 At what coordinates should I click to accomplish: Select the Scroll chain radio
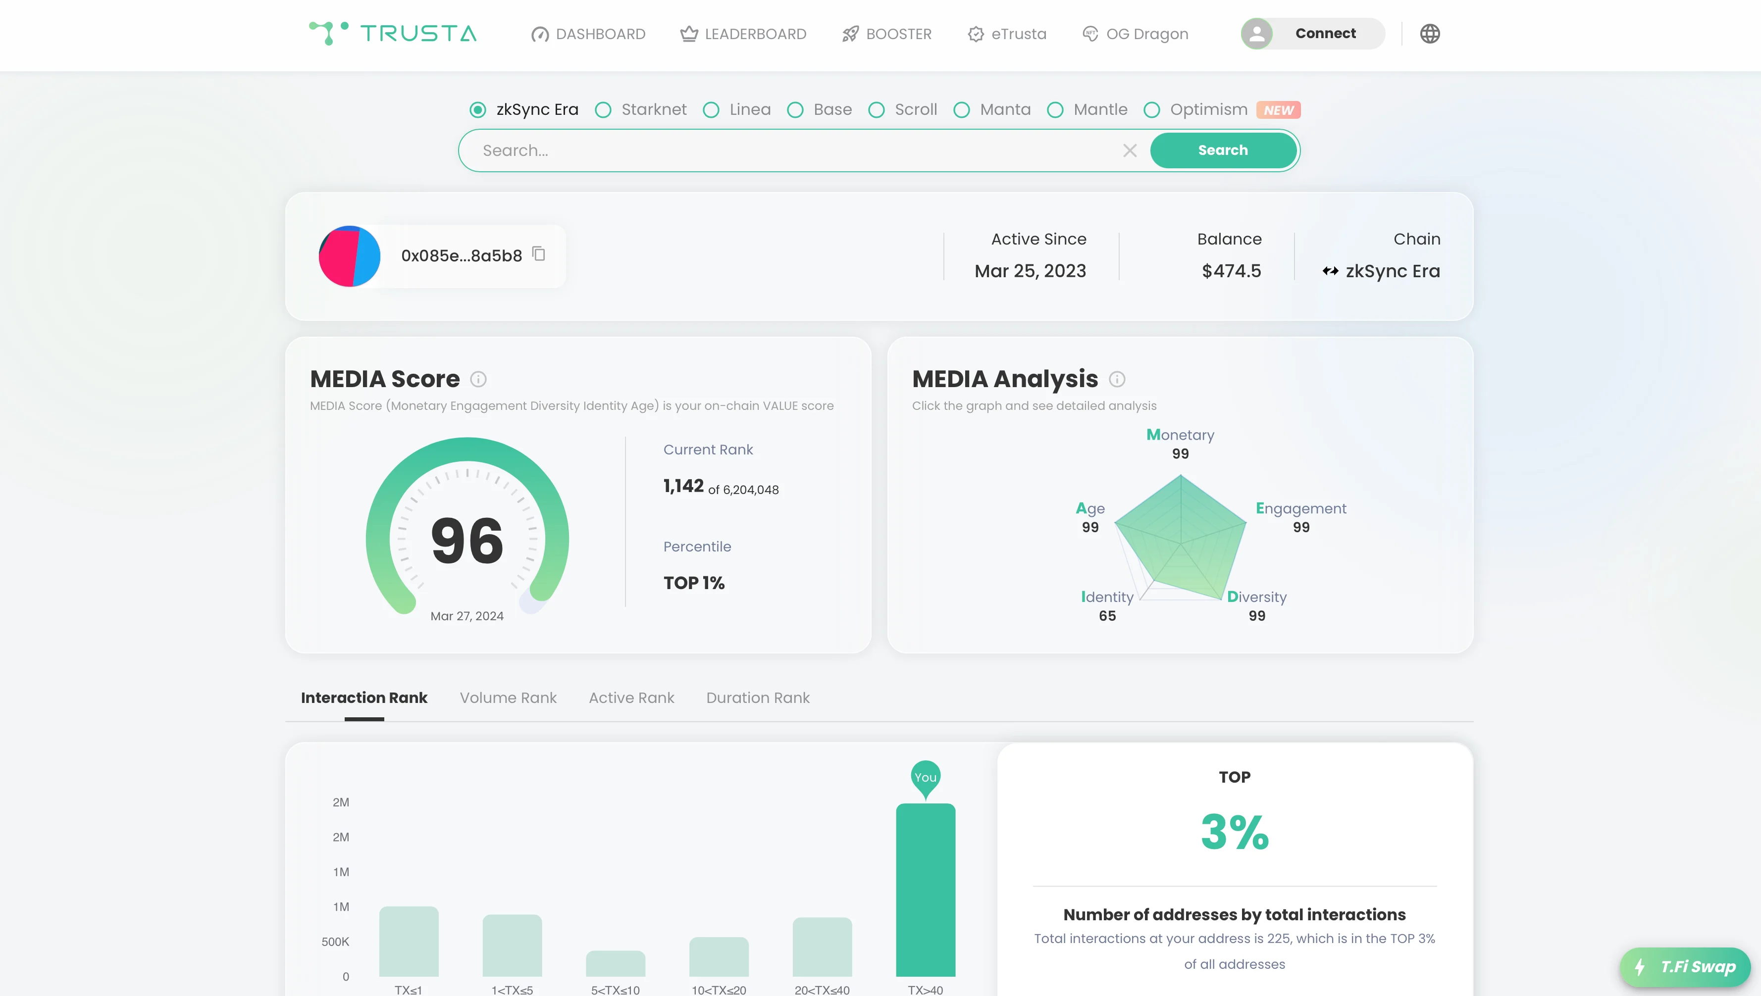877,110
